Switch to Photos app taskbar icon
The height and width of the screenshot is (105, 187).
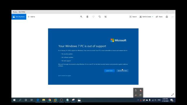pos(79,100)
